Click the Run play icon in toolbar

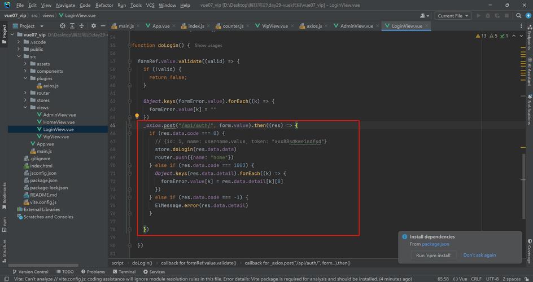(479, 16)
